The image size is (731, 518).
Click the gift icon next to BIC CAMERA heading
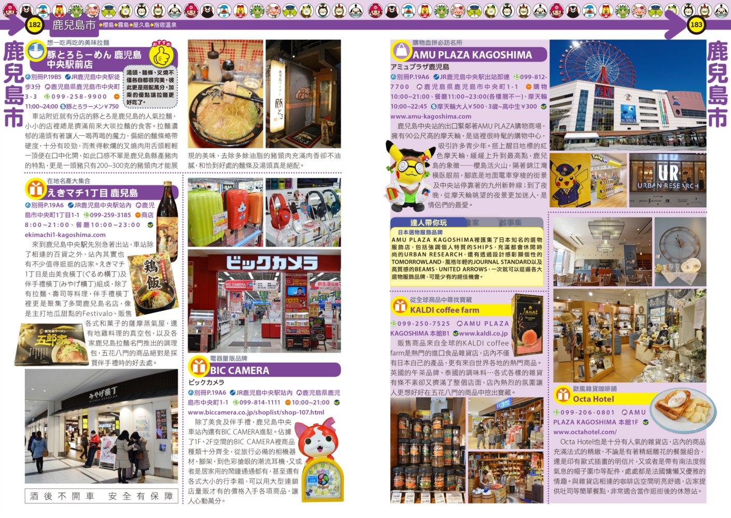[198, 366]
